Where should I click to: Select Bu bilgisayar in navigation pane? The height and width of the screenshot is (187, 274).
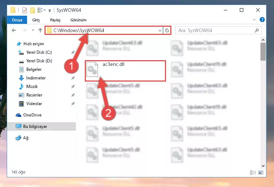(41, 126)
